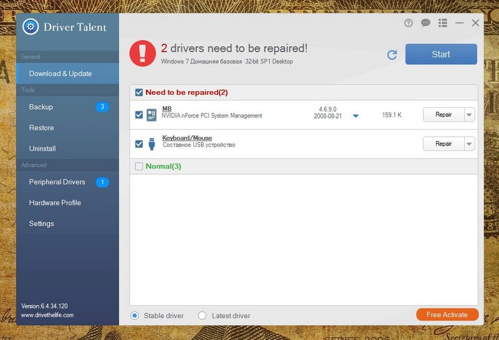The image size is (499, 340).
Task: Check the Normal(3) group checkbox
Action: click(139, 166)
